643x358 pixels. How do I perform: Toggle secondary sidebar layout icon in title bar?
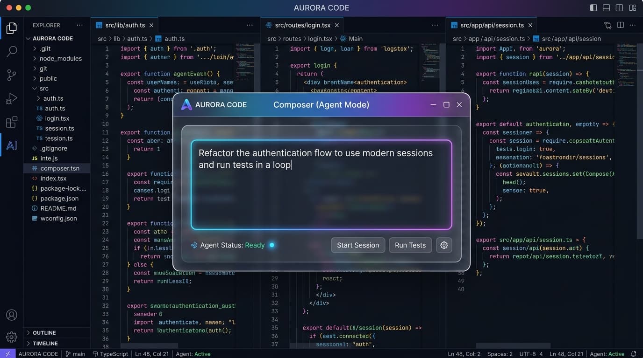[x=619, y=8]
